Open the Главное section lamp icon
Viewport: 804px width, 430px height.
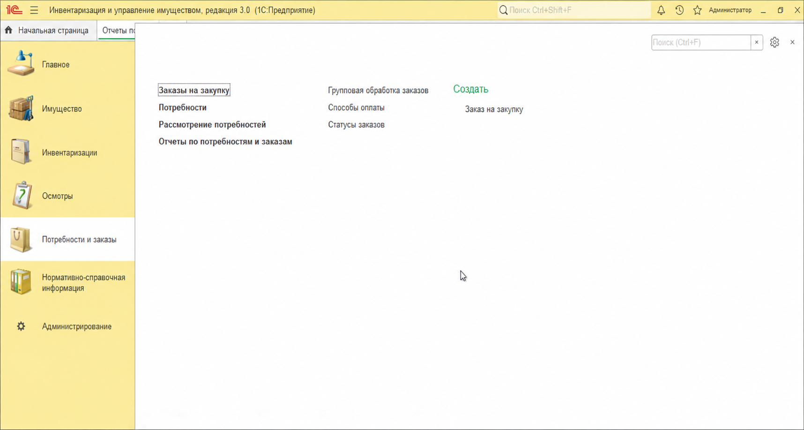(21, 64)
